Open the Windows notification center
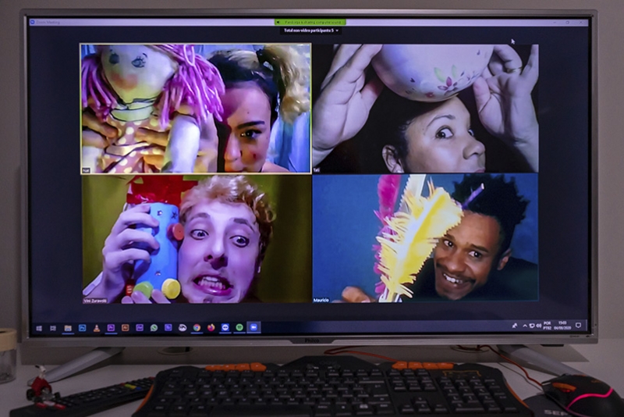This screenshot has width=624, height=417. point(578,325)
